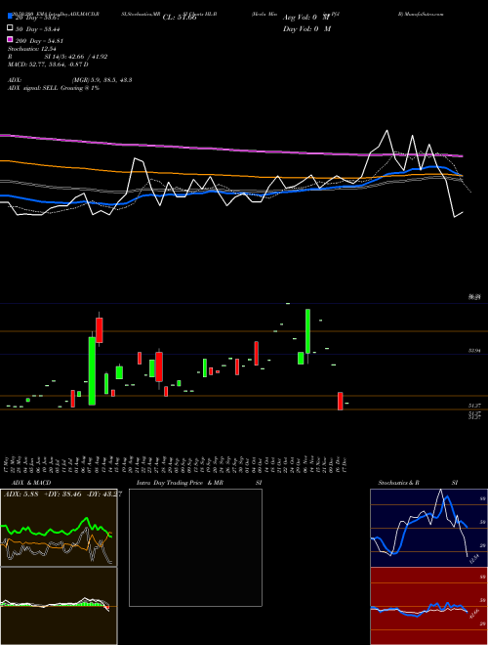
Task: Select the '200 Day - 54.81' legend text
Action: [x=39, y=41]
